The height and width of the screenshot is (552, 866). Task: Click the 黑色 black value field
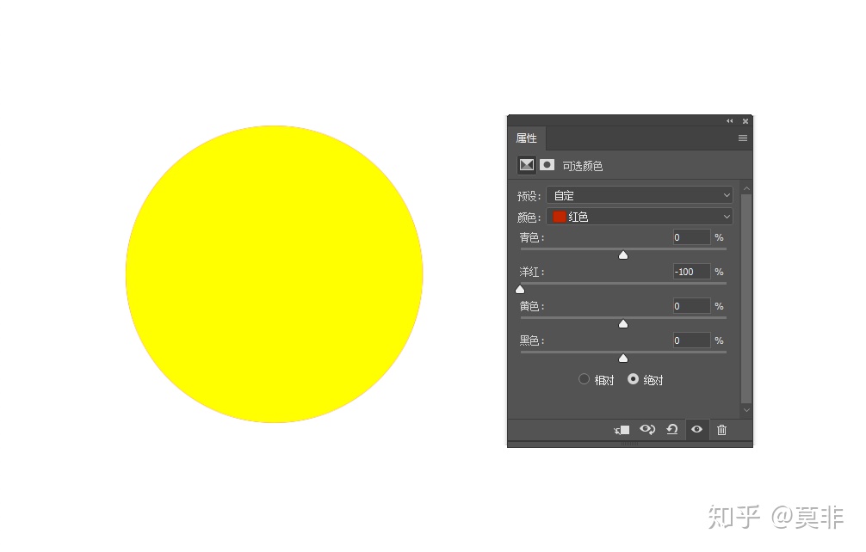click(x=691, y=340)
